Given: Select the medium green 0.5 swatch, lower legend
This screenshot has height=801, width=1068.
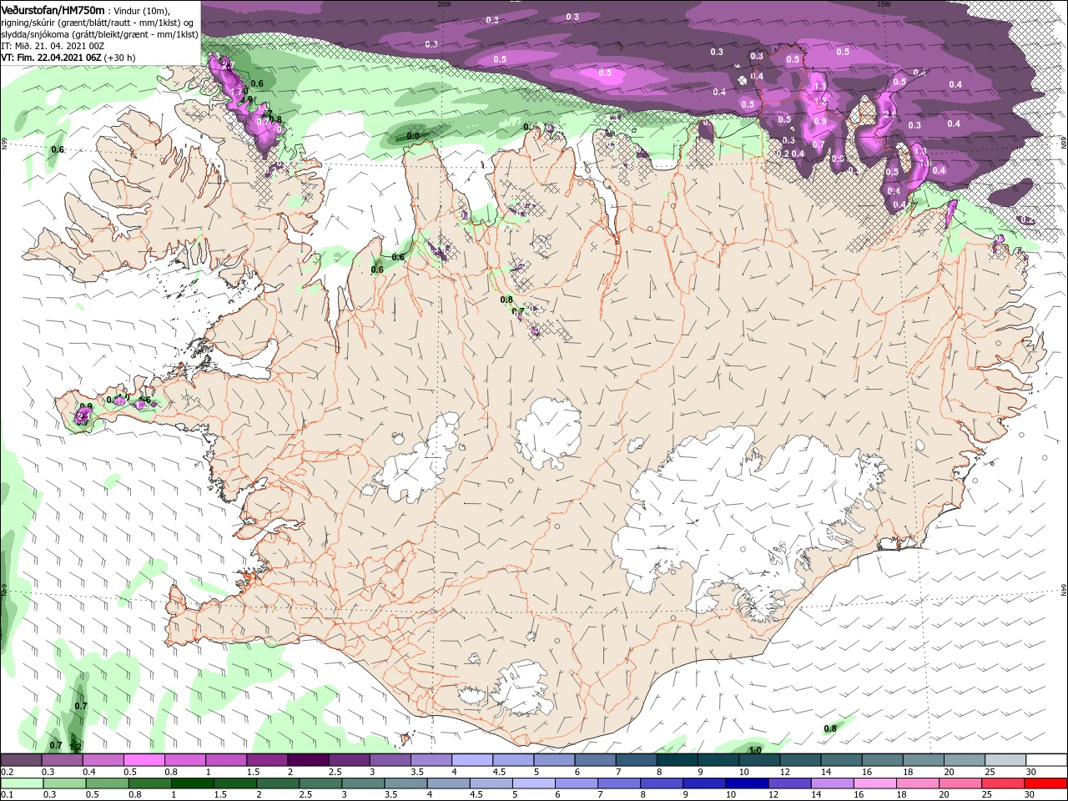Looking at the screenshot, I should click(x=107, y=783).
